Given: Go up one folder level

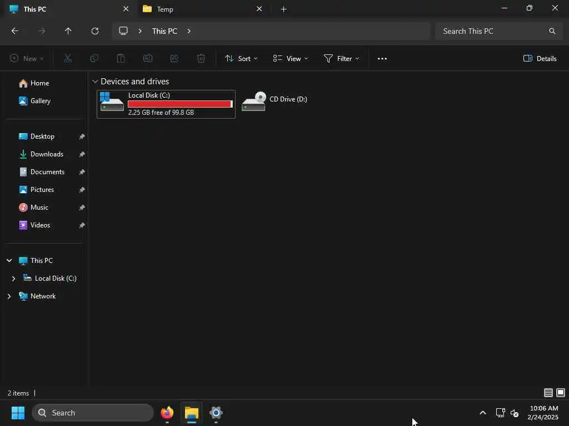Looking at the screenshot, I should click(x=68, y=31).
